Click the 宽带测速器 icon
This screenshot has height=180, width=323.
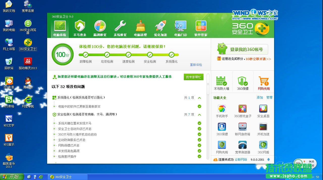tap(242, 147)
